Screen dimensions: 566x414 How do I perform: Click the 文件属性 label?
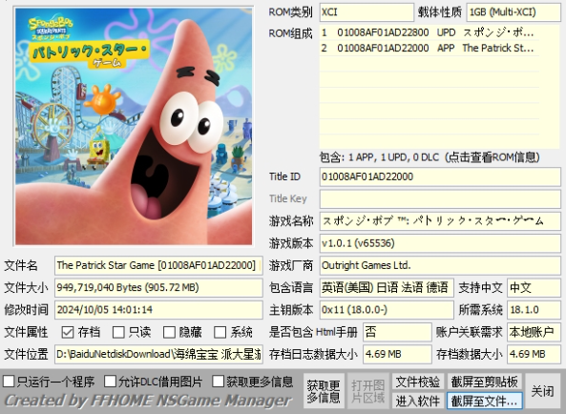[26, 332]
